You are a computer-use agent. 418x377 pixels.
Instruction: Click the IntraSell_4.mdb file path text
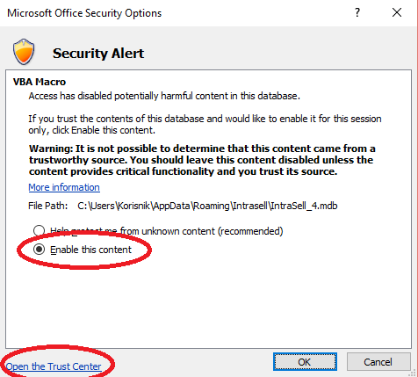click(207, 206)
